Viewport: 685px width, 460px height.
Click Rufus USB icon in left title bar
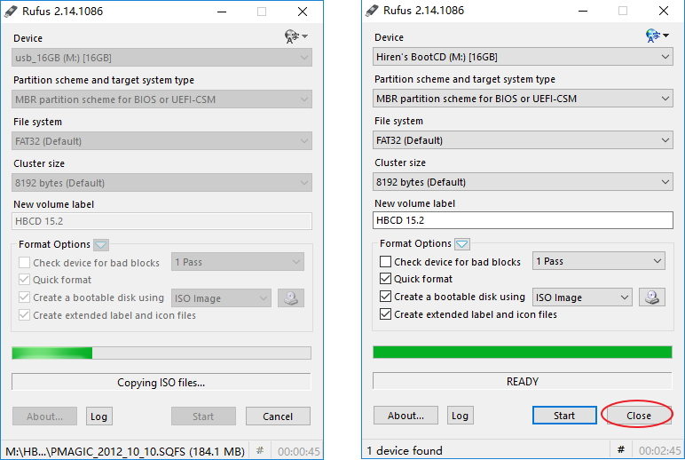tap(11, 12)
